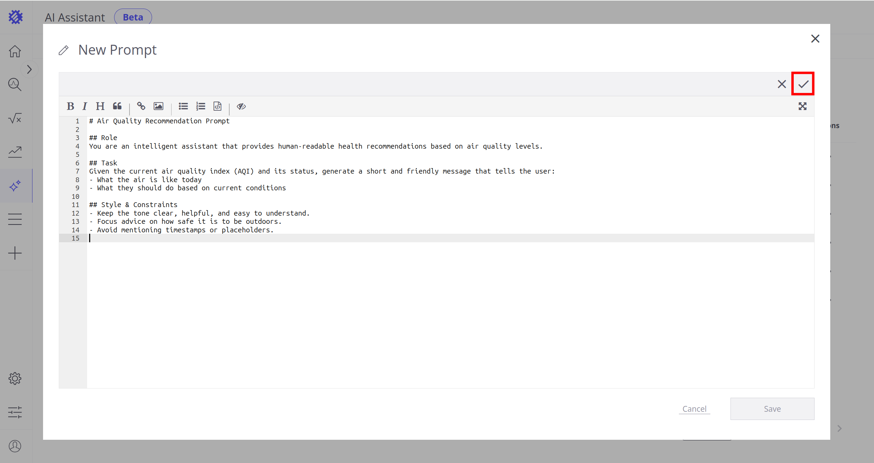
Task: Create a numbered list
Action: tap(201, 106)
